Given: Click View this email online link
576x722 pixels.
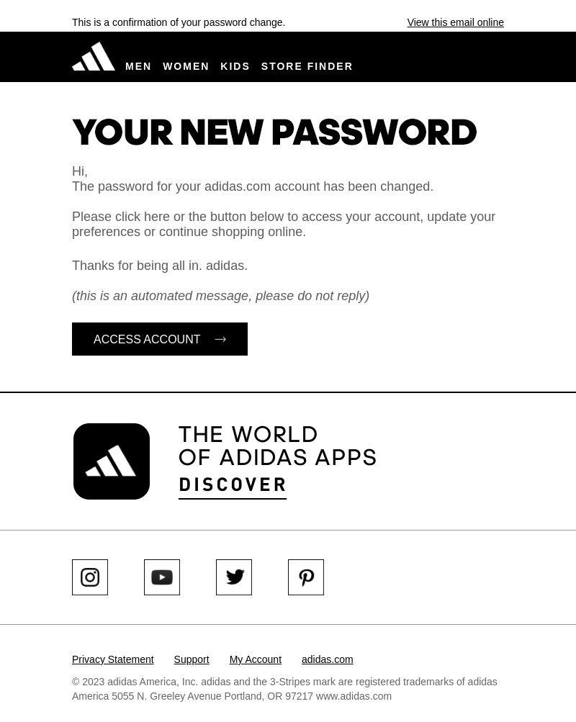Looking at the screenshot, I should click(455, 22).
